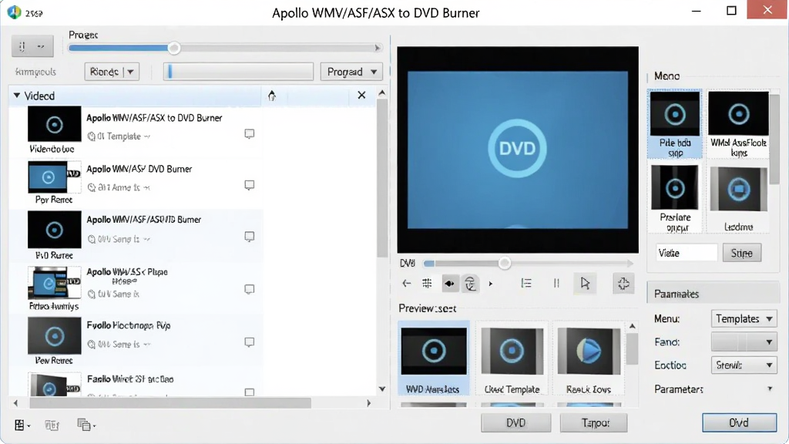Click the Ovd button at bottom right
Viewport: 789px width, 444px height.
pos(739,423)
